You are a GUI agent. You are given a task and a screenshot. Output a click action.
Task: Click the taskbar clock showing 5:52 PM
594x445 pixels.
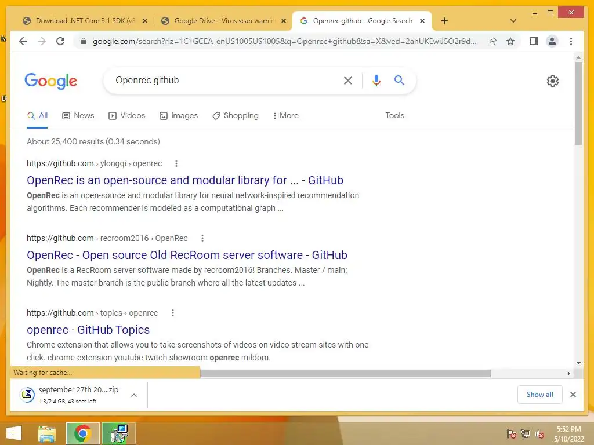point(568,434)
